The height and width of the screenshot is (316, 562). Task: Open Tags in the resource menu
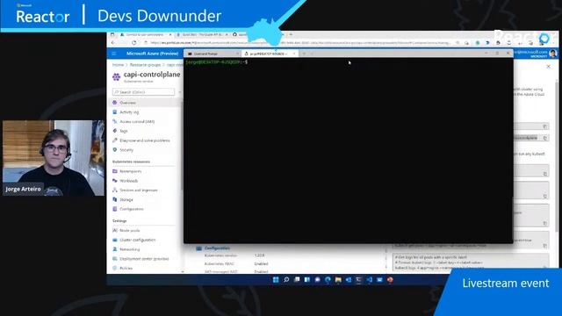point(124,131)
